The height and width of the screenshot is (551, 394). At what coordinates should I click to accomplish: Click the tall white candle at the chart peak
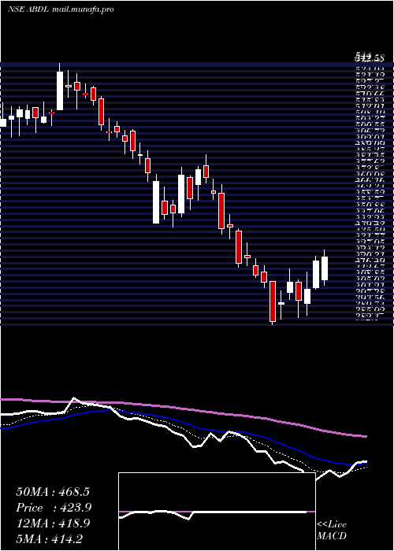(x=60, y=91)
